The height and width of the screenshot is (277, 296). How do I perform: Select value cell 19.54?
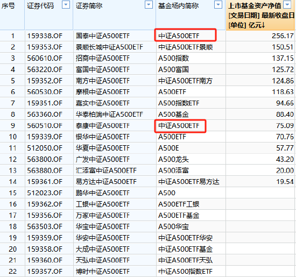tap(260, 182)
